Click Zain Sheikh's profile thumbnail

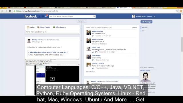click(89, 57)
